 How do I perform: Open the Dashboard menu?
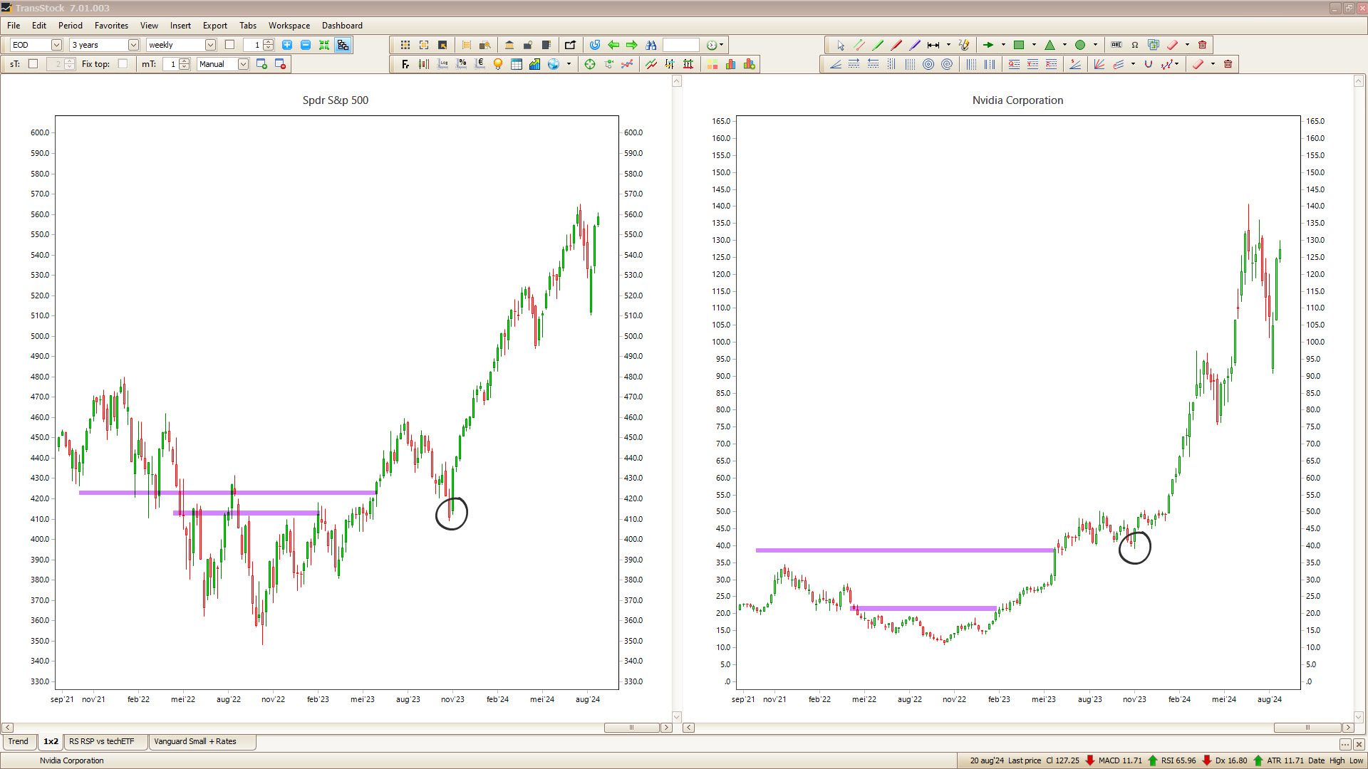click(x=342, y=26)
